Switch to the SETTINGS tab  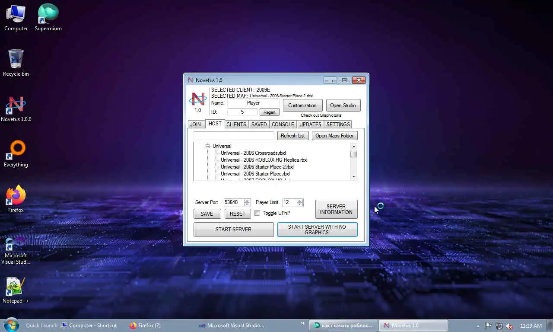[338, 124]
